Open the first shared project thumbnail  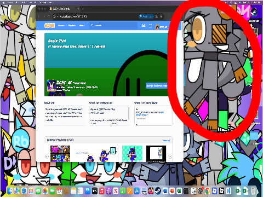point(60,154)
